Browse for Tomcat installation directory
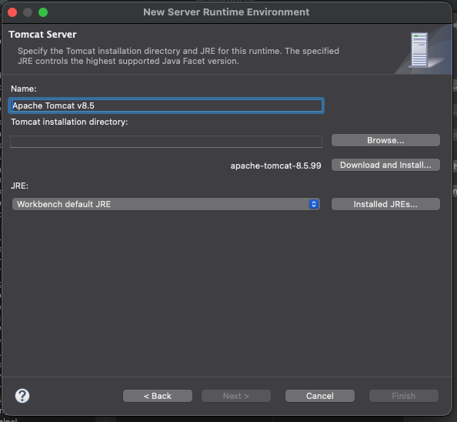457x422 pixels. click(x=385, y=140)
